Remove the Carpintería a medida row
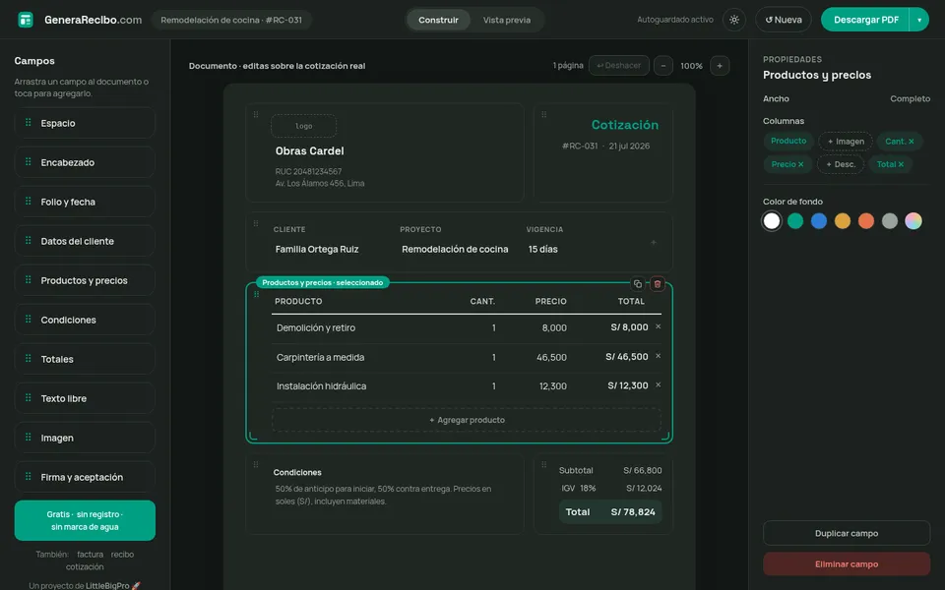The width and height of the screenshot is (945, 590). tap(659, 356)
